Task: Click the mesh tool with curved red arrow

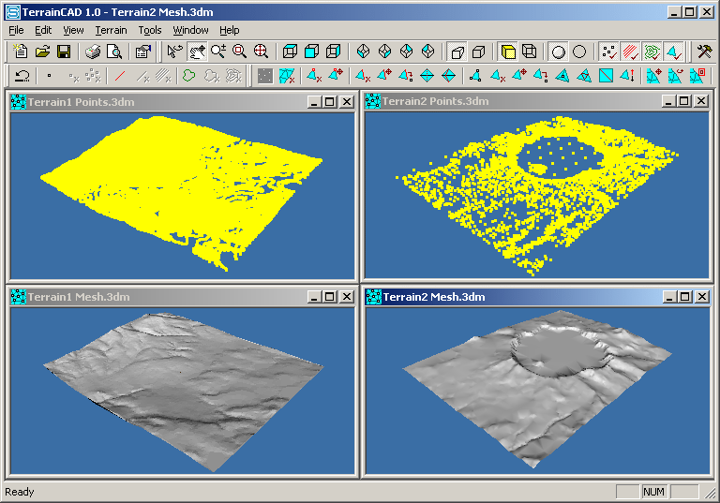Action: (x=675, y=75)
